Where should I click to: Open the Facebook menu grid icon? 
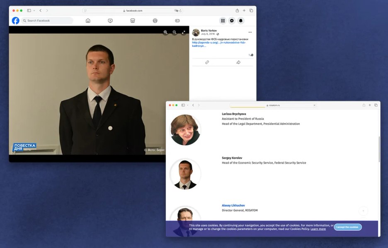pos(223,21)
